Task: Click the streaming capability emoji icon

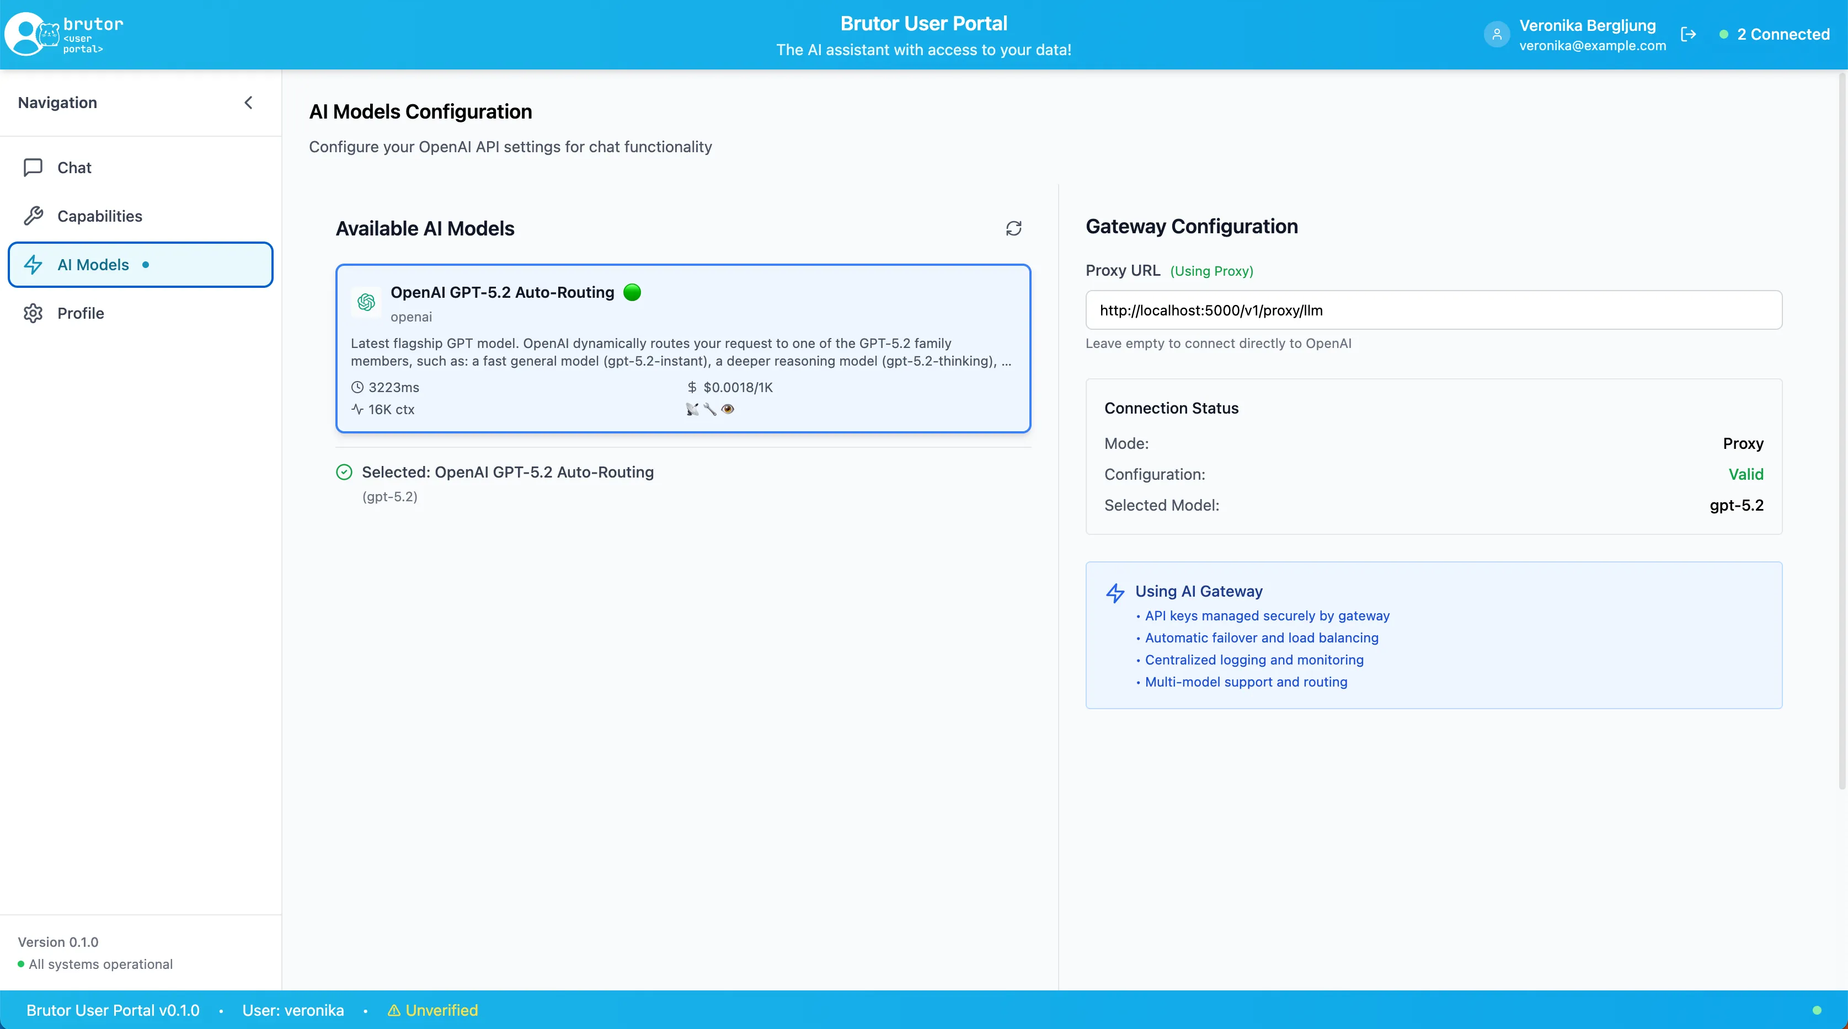Action: [692, 409]
